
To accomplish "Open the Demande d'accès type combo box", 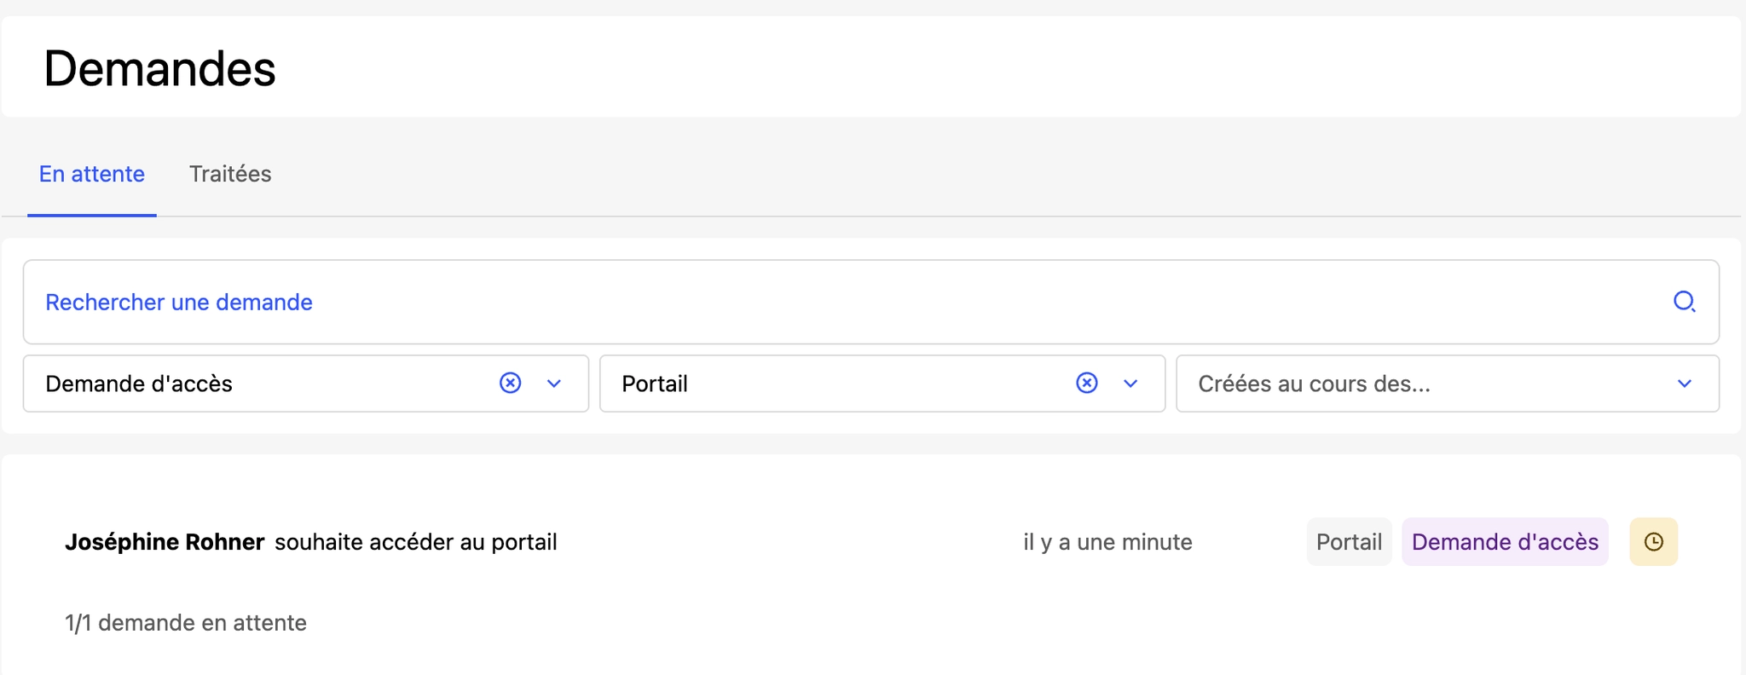I will point(306,384).
